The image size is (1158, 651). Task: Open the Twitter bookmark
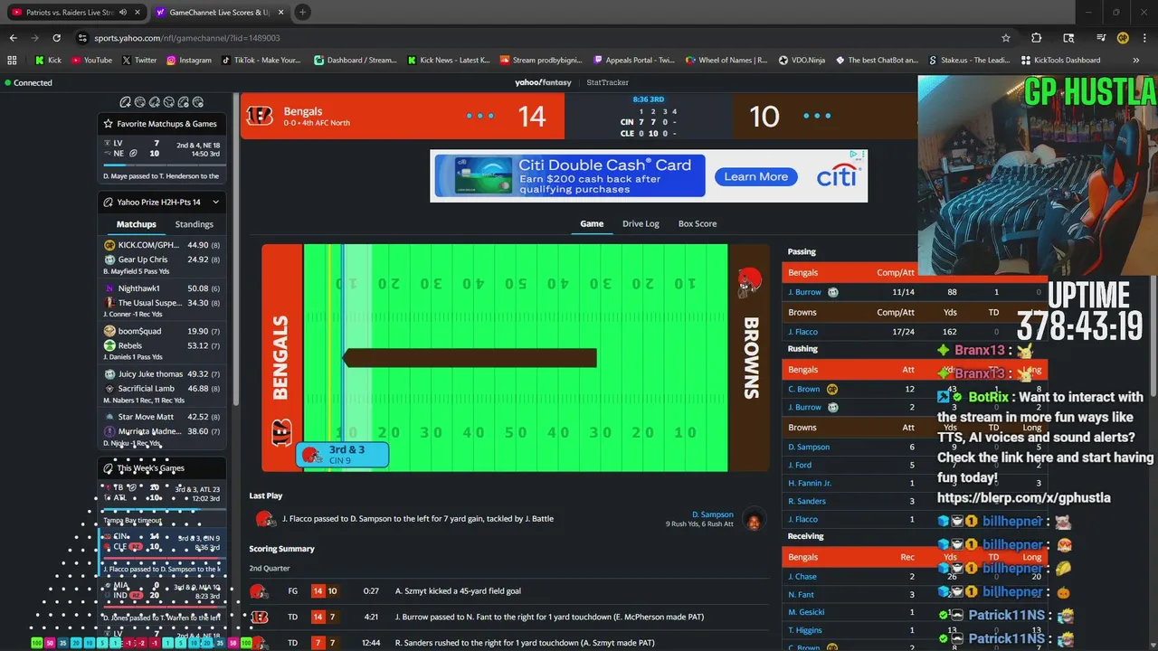coord(138,61)
